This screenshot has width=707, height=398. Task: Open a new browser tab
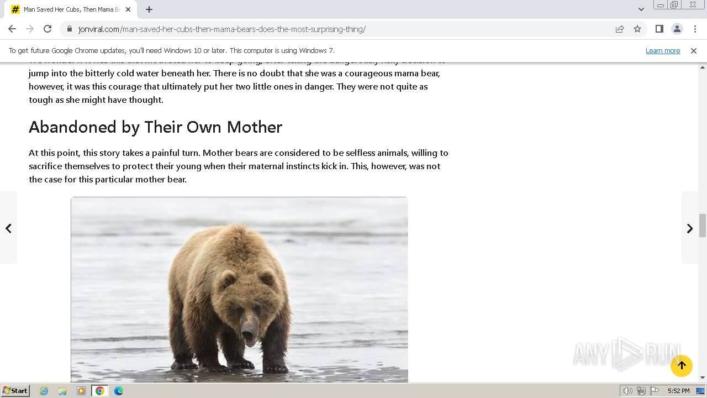149,9
